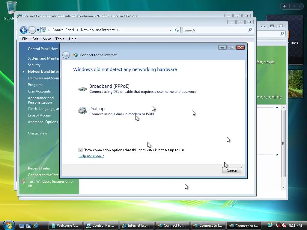The image size is (307, 230).
Task: Click the network status tray icon with red X
Action: [x=278, y=225]
